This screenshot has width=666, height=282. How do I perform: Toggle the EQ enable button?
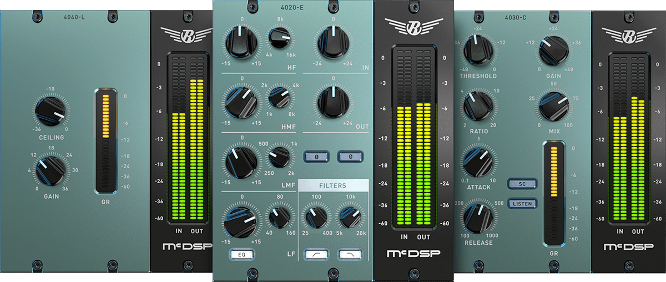tap(241, 254)
